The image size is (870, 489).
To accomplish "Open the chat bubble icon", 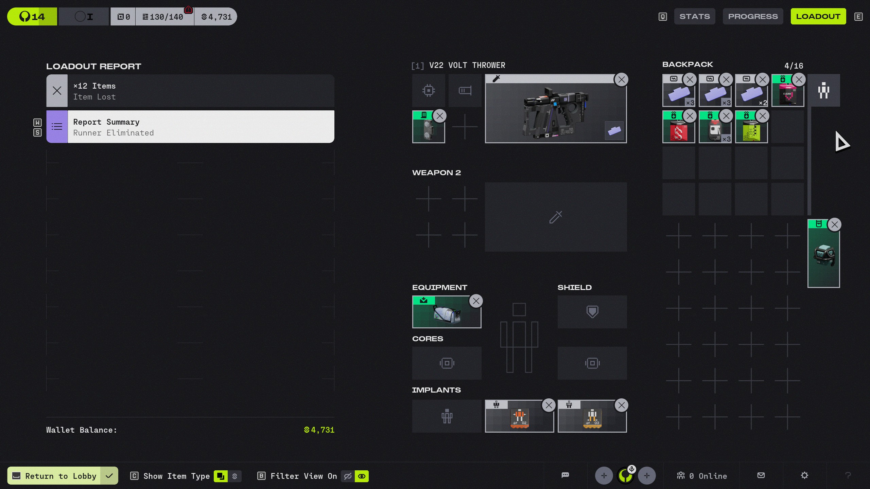I will click(x=565, y=475).
